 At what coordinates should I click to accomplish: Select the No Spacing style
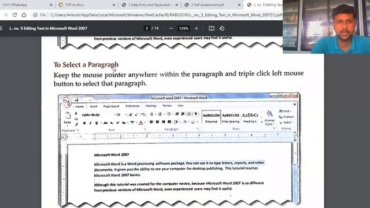coord(231,118)
